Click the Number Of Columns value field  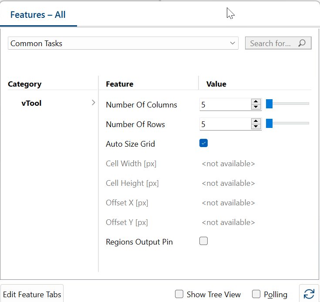click(x=225, y=104)
